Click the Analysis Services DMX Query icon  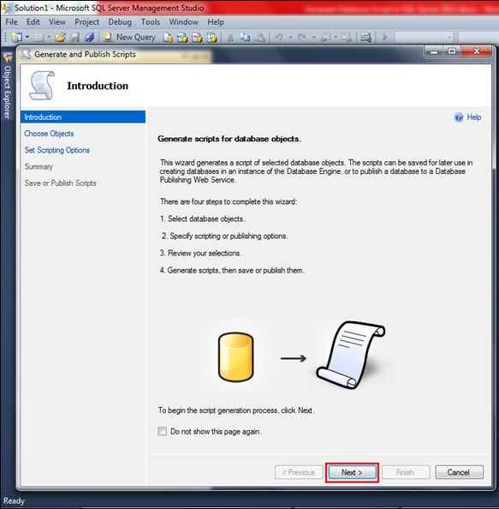197,38
